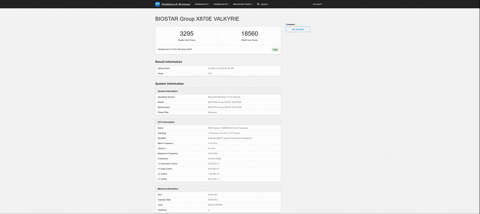
Task: Click the Power Plan value Balanced
Action: click(x=212, y=112)
